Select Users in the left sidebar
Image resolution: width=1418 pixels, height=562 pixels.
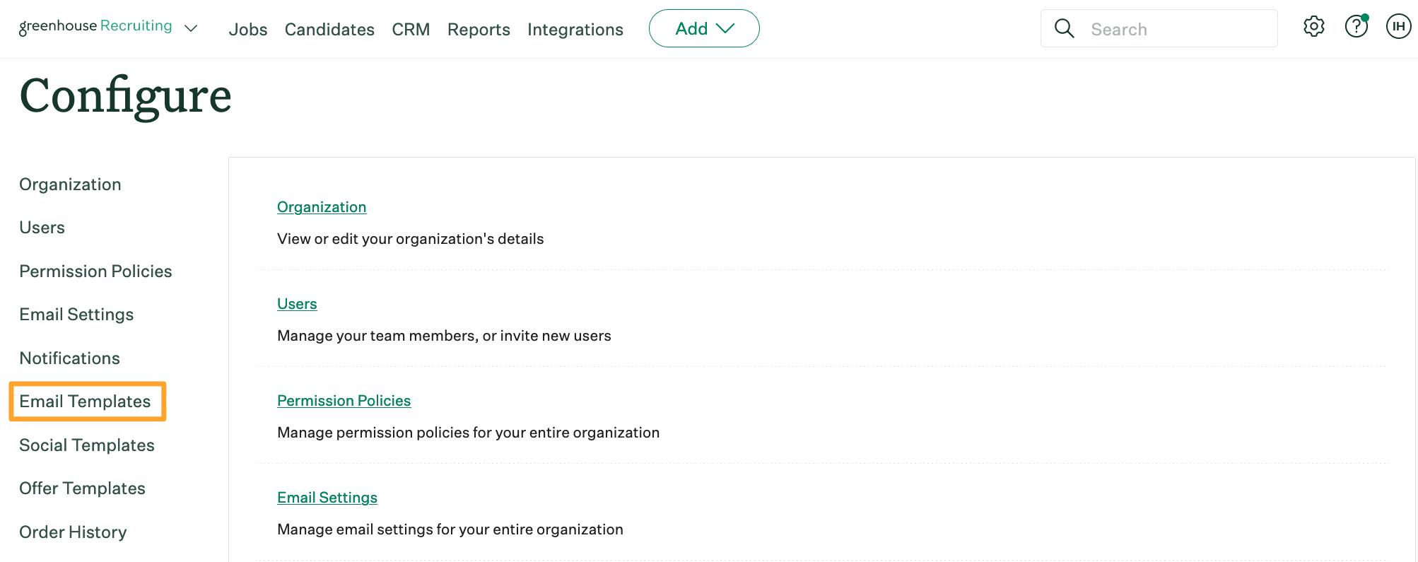point(42,228)
